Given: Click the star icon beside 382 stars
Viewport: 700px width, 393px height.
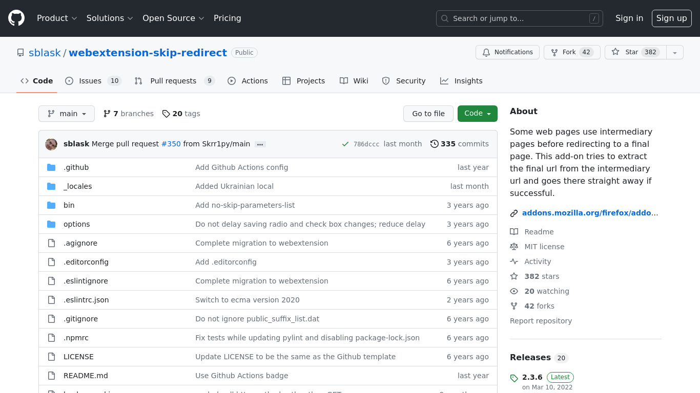Looking at the screenshot, I should coord(514,276).
